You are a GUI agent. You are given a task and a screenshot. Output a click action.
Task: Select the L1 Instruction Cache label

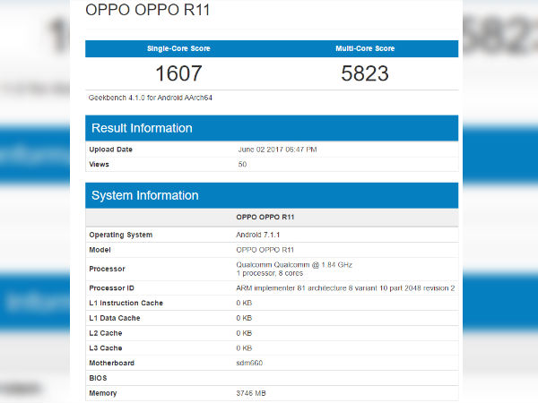click(126, 303)
